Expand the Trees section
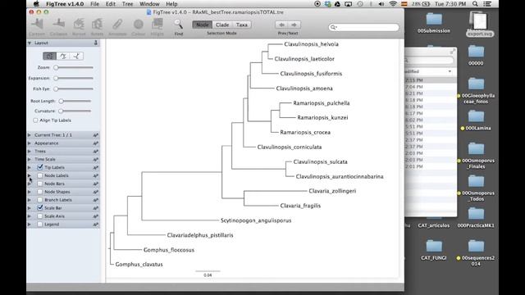The image size is (525, 295). 30,151
